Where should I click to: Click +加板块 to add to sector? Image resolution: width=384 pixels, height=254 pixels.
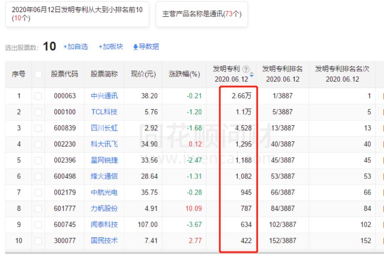[x=111, y=46]
